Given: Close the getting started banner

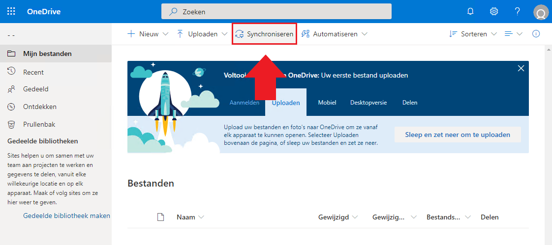Looking at the screenshot, I should 521,68.
